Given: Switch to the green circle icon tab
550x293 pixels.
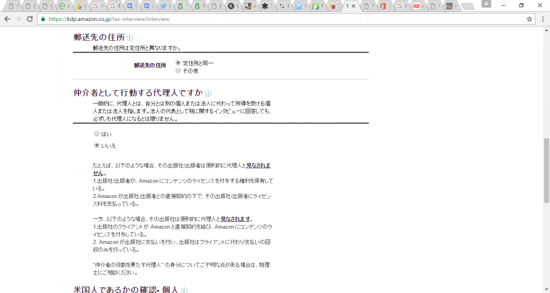Looking at the screenshot, I should tap(62, 6).
